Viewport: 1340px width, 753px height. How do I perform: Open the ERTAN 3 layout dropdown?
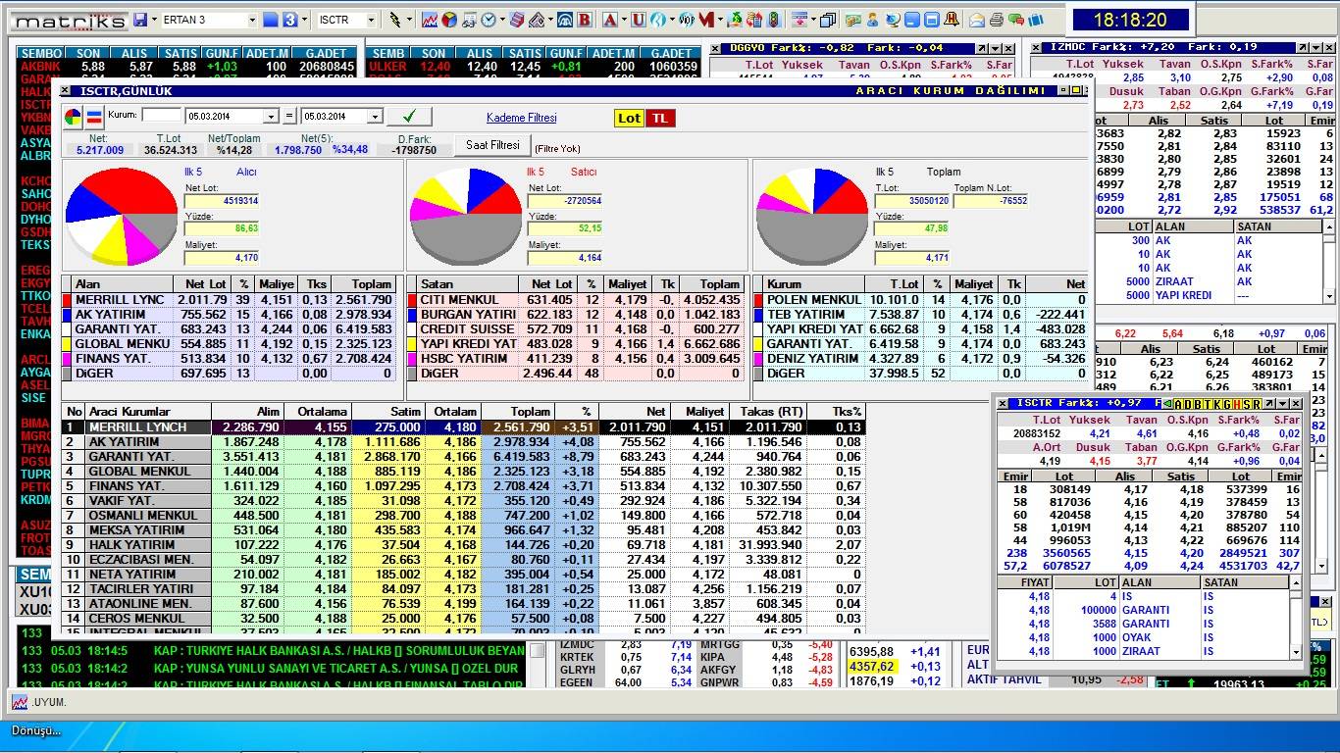coord(252,20)
